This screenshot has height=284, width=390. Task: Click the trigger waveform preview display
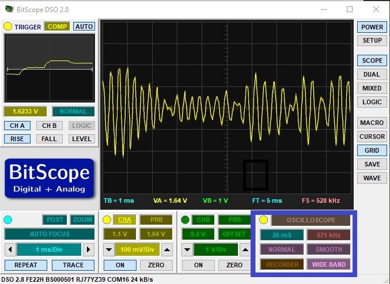(x=50, y=68)
